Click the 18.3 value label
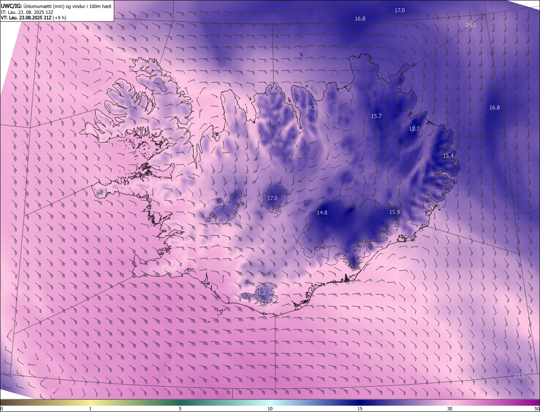 tap(311, 108)
